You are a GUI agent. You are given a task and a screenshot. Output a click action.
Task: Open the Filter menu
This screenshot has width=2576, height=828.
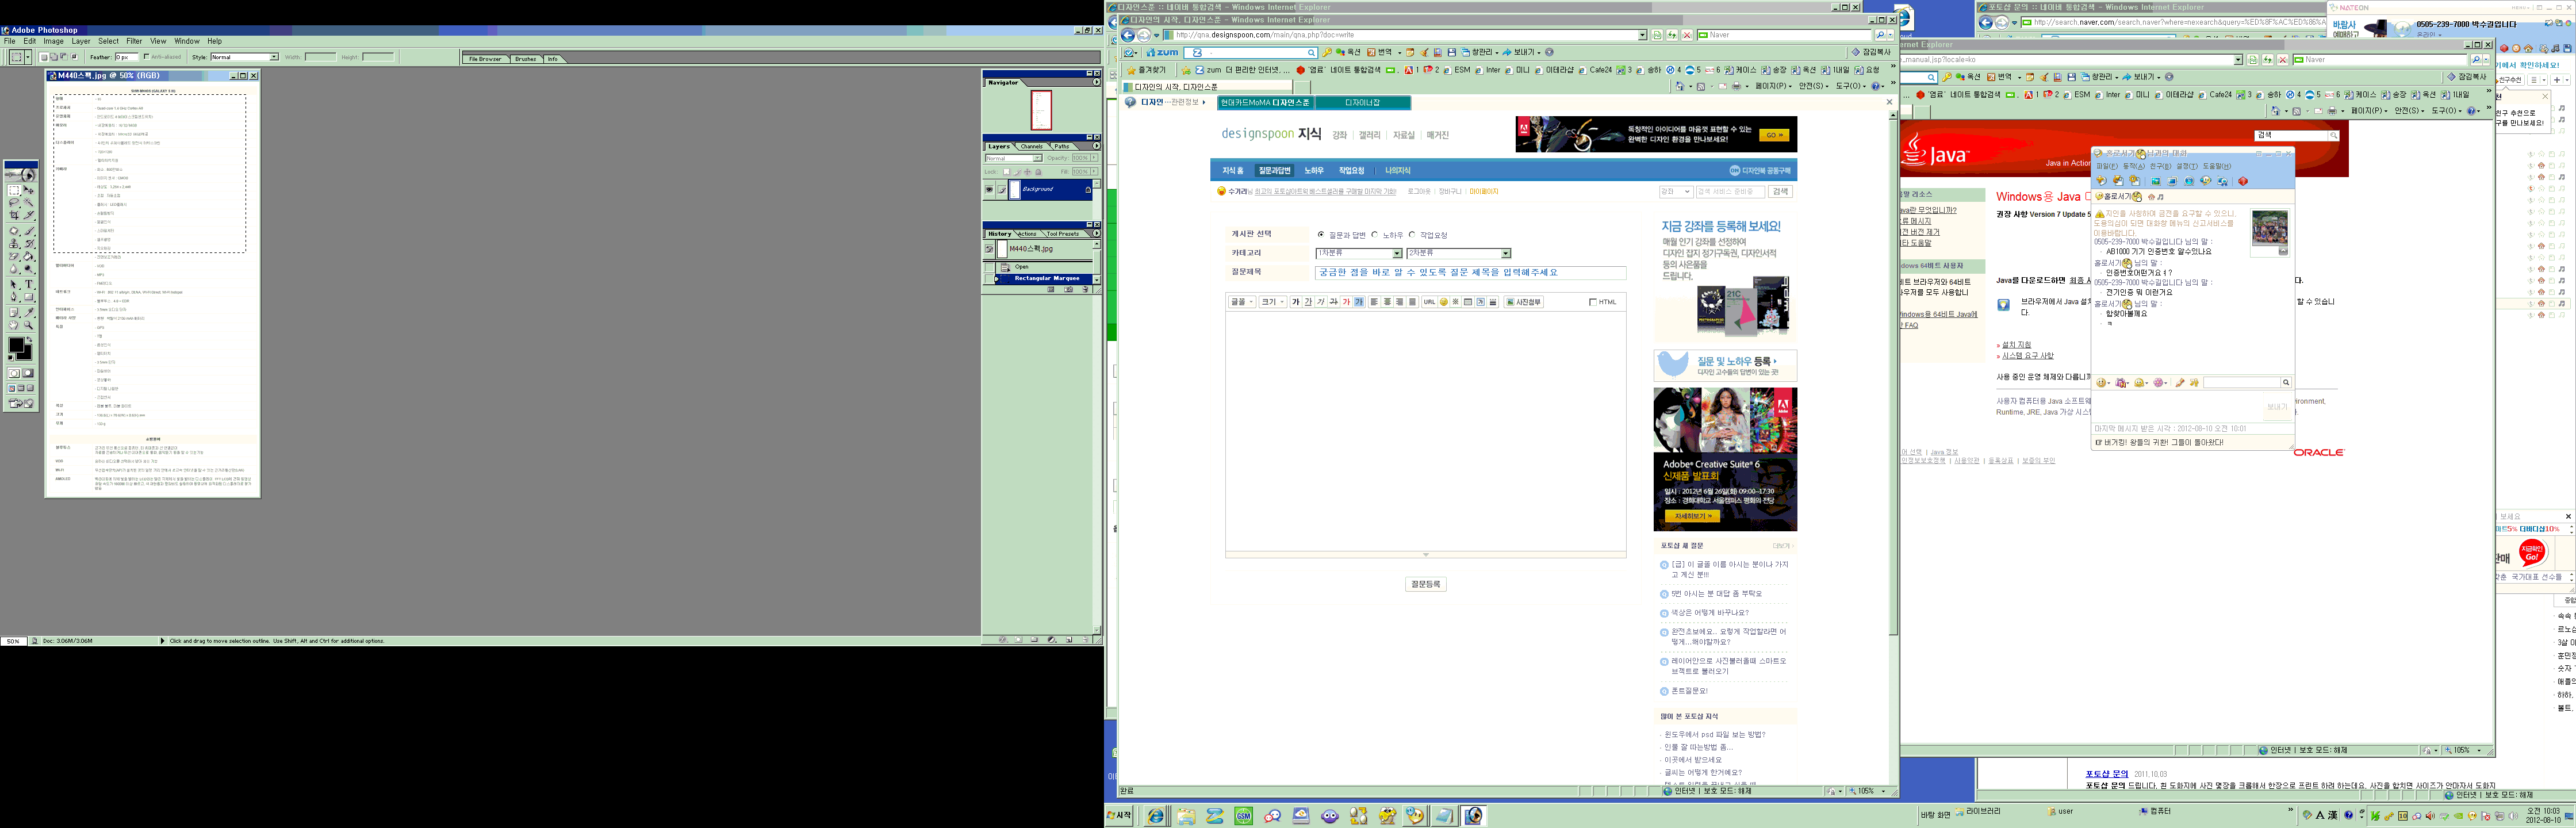[x=134, y=41]
